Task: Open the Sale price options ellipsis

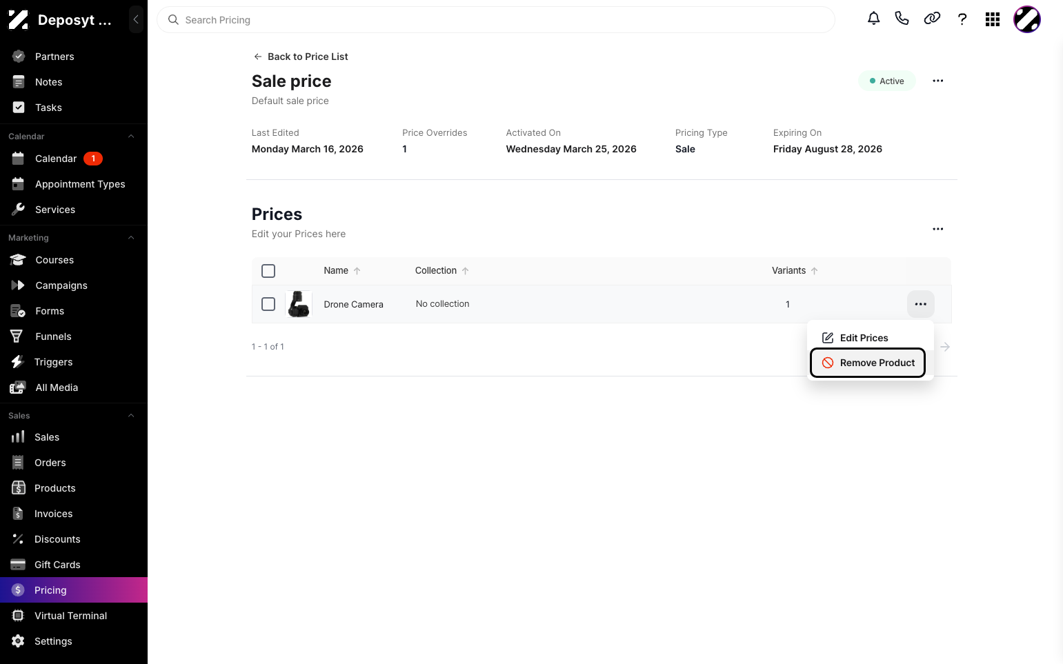Action: pyautogui.click(x=937, y=81)
